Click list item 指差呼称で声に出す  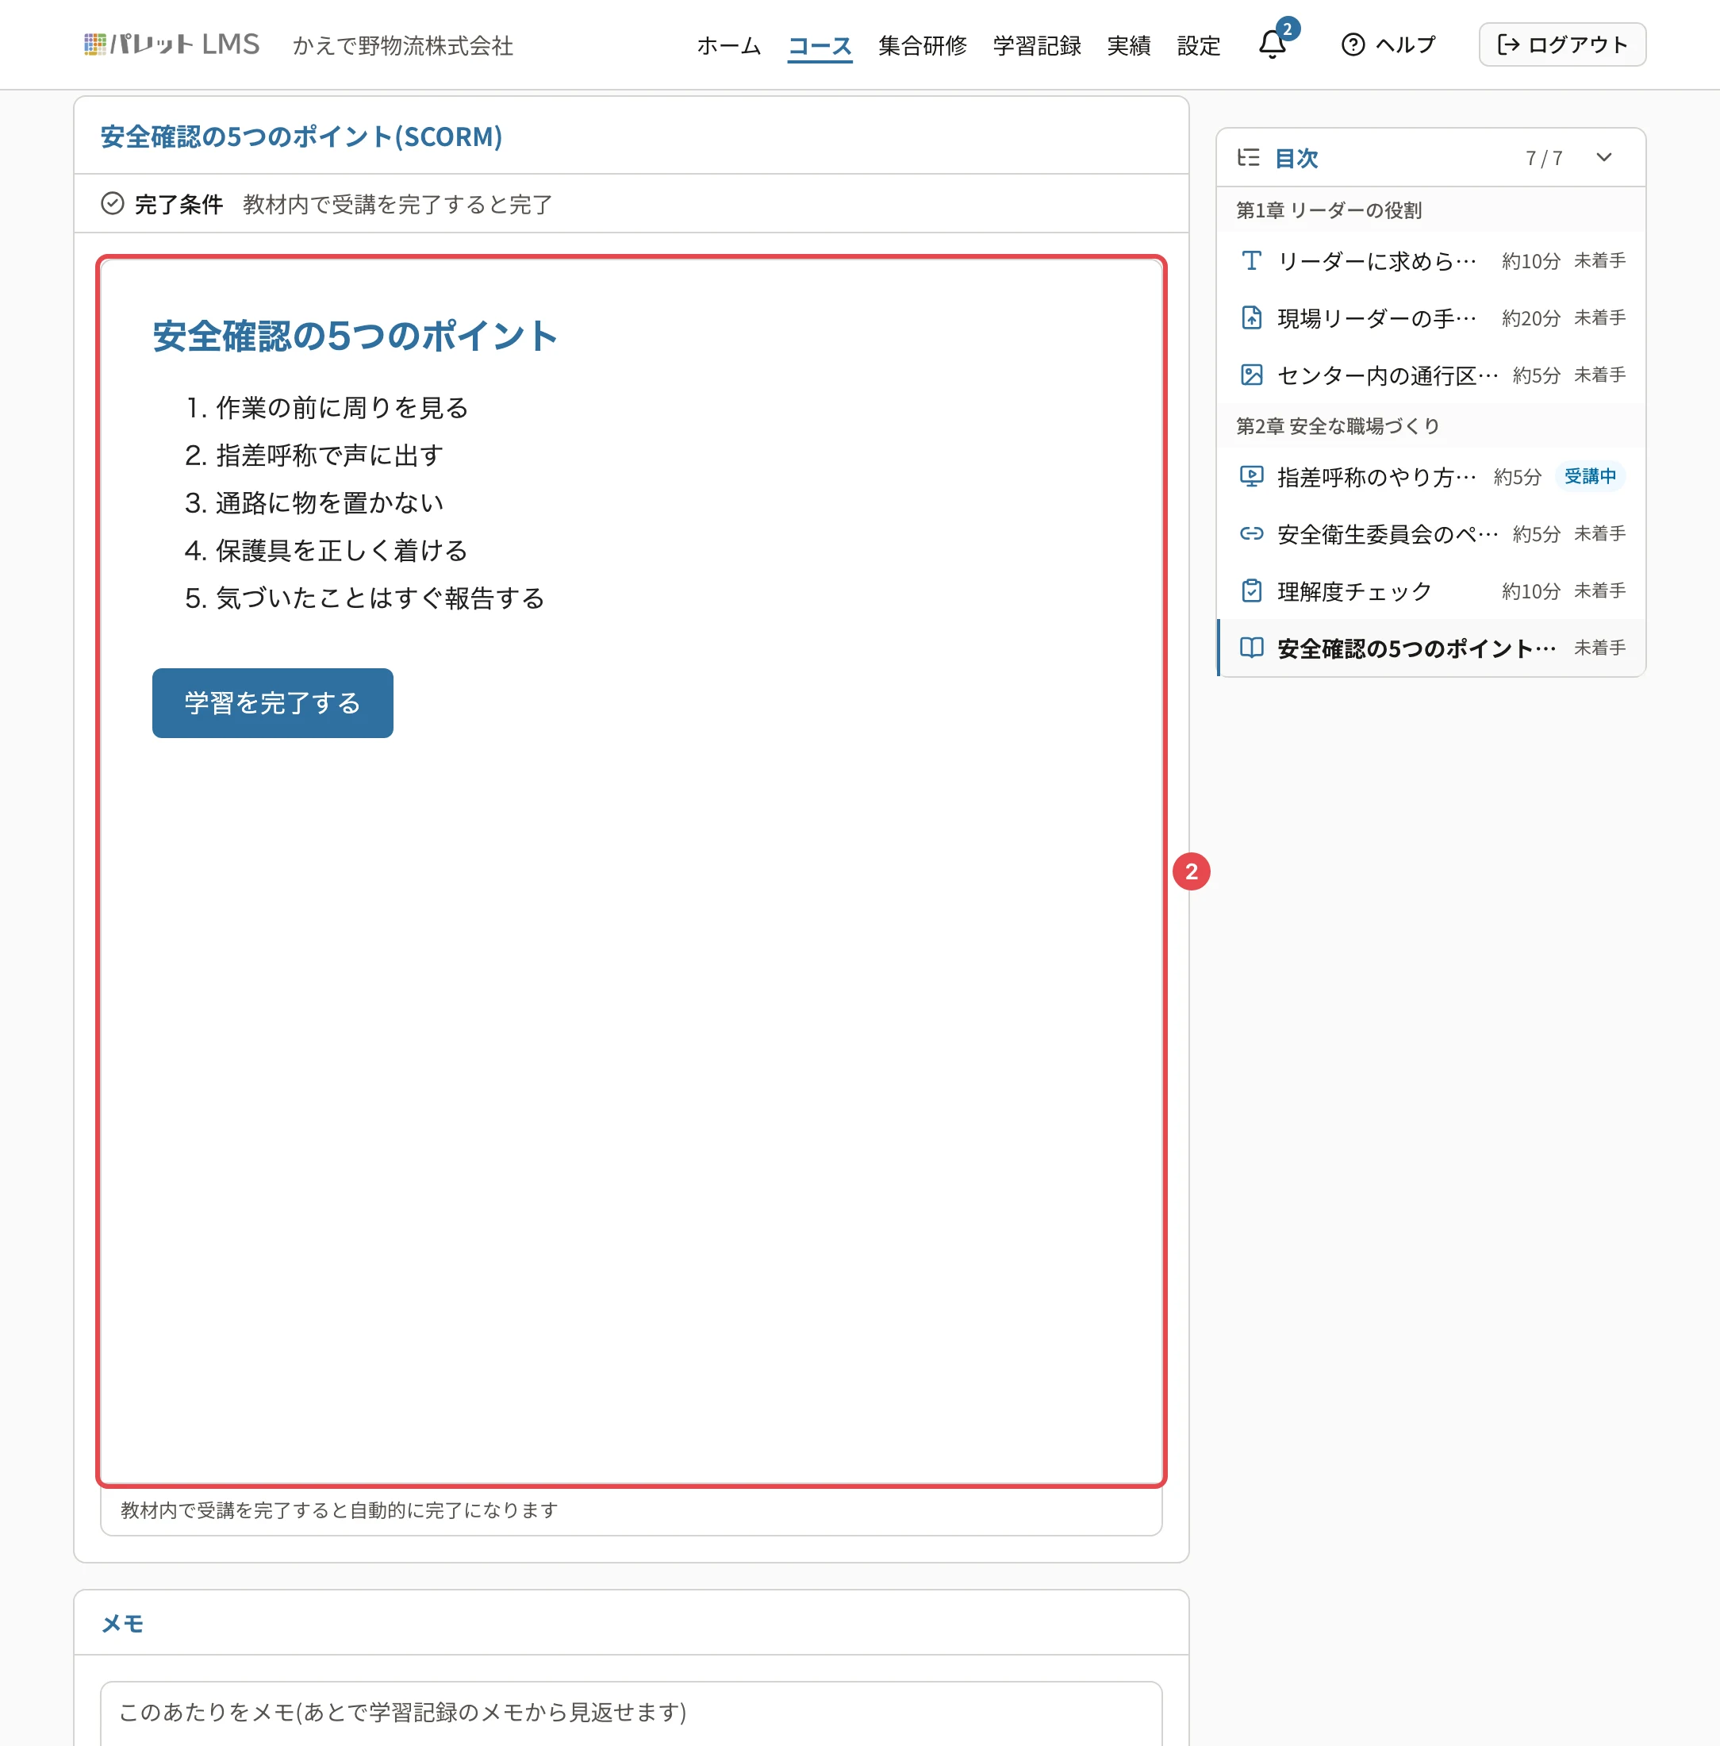coord(328,456)
